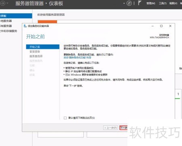Click the target server name WIN-7IA3A89MHCH
Image resolution: width=182 pixels, height=146 pixels.
point(159,37)
